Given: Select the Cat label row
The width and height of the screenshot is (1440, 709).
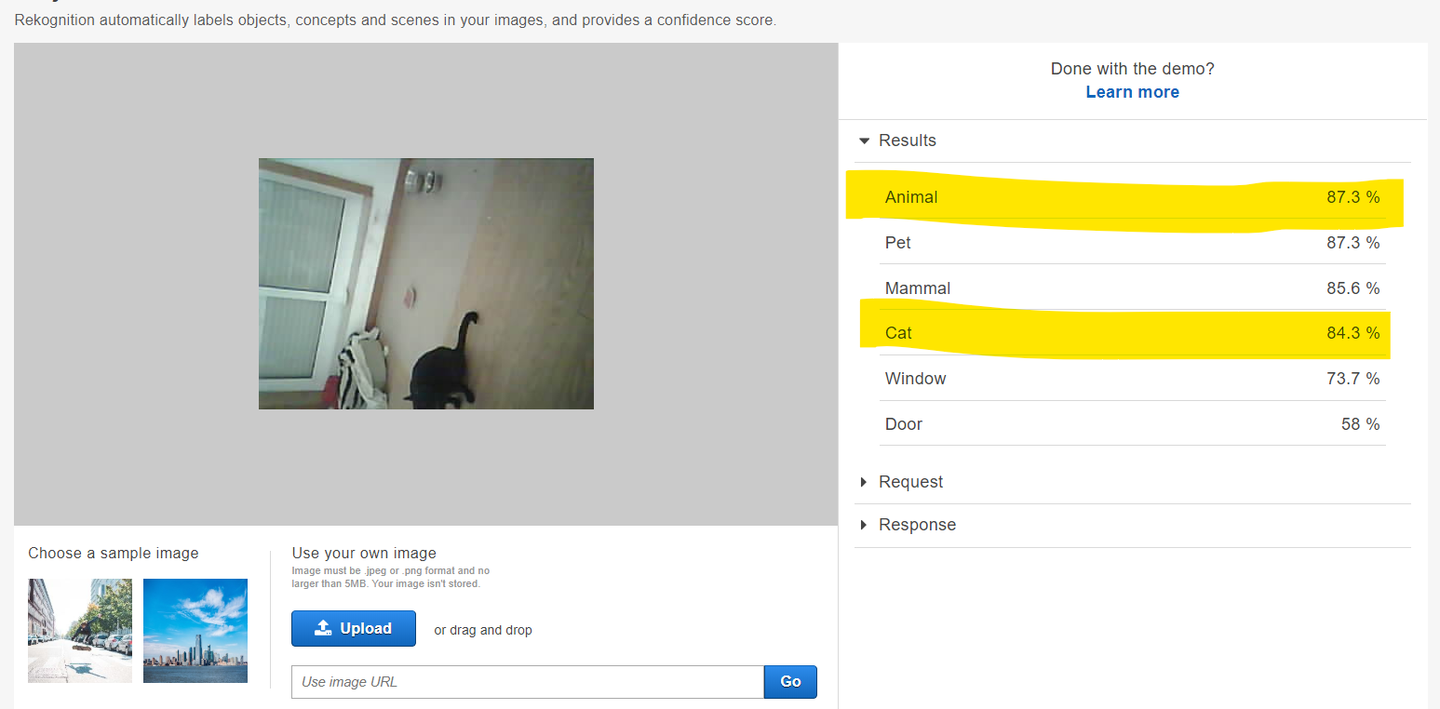Looking at the screenshot, I should tap(1132, 333).
